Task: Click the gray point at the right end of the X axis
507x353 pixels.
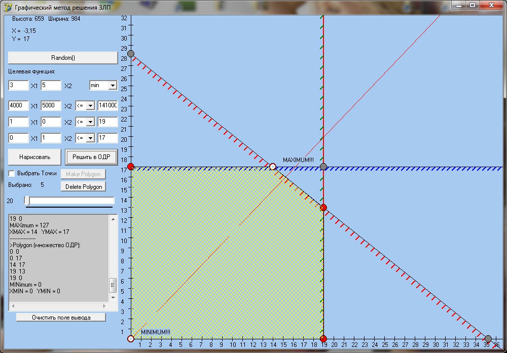Action: click(x=488, y=338)
